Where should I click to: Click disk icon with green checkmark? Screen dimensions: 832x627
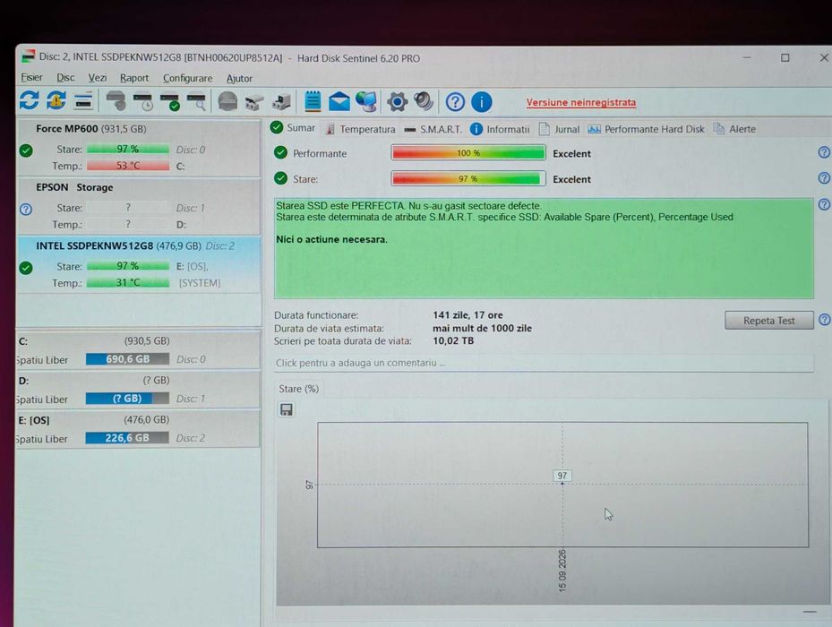(170, 101)
